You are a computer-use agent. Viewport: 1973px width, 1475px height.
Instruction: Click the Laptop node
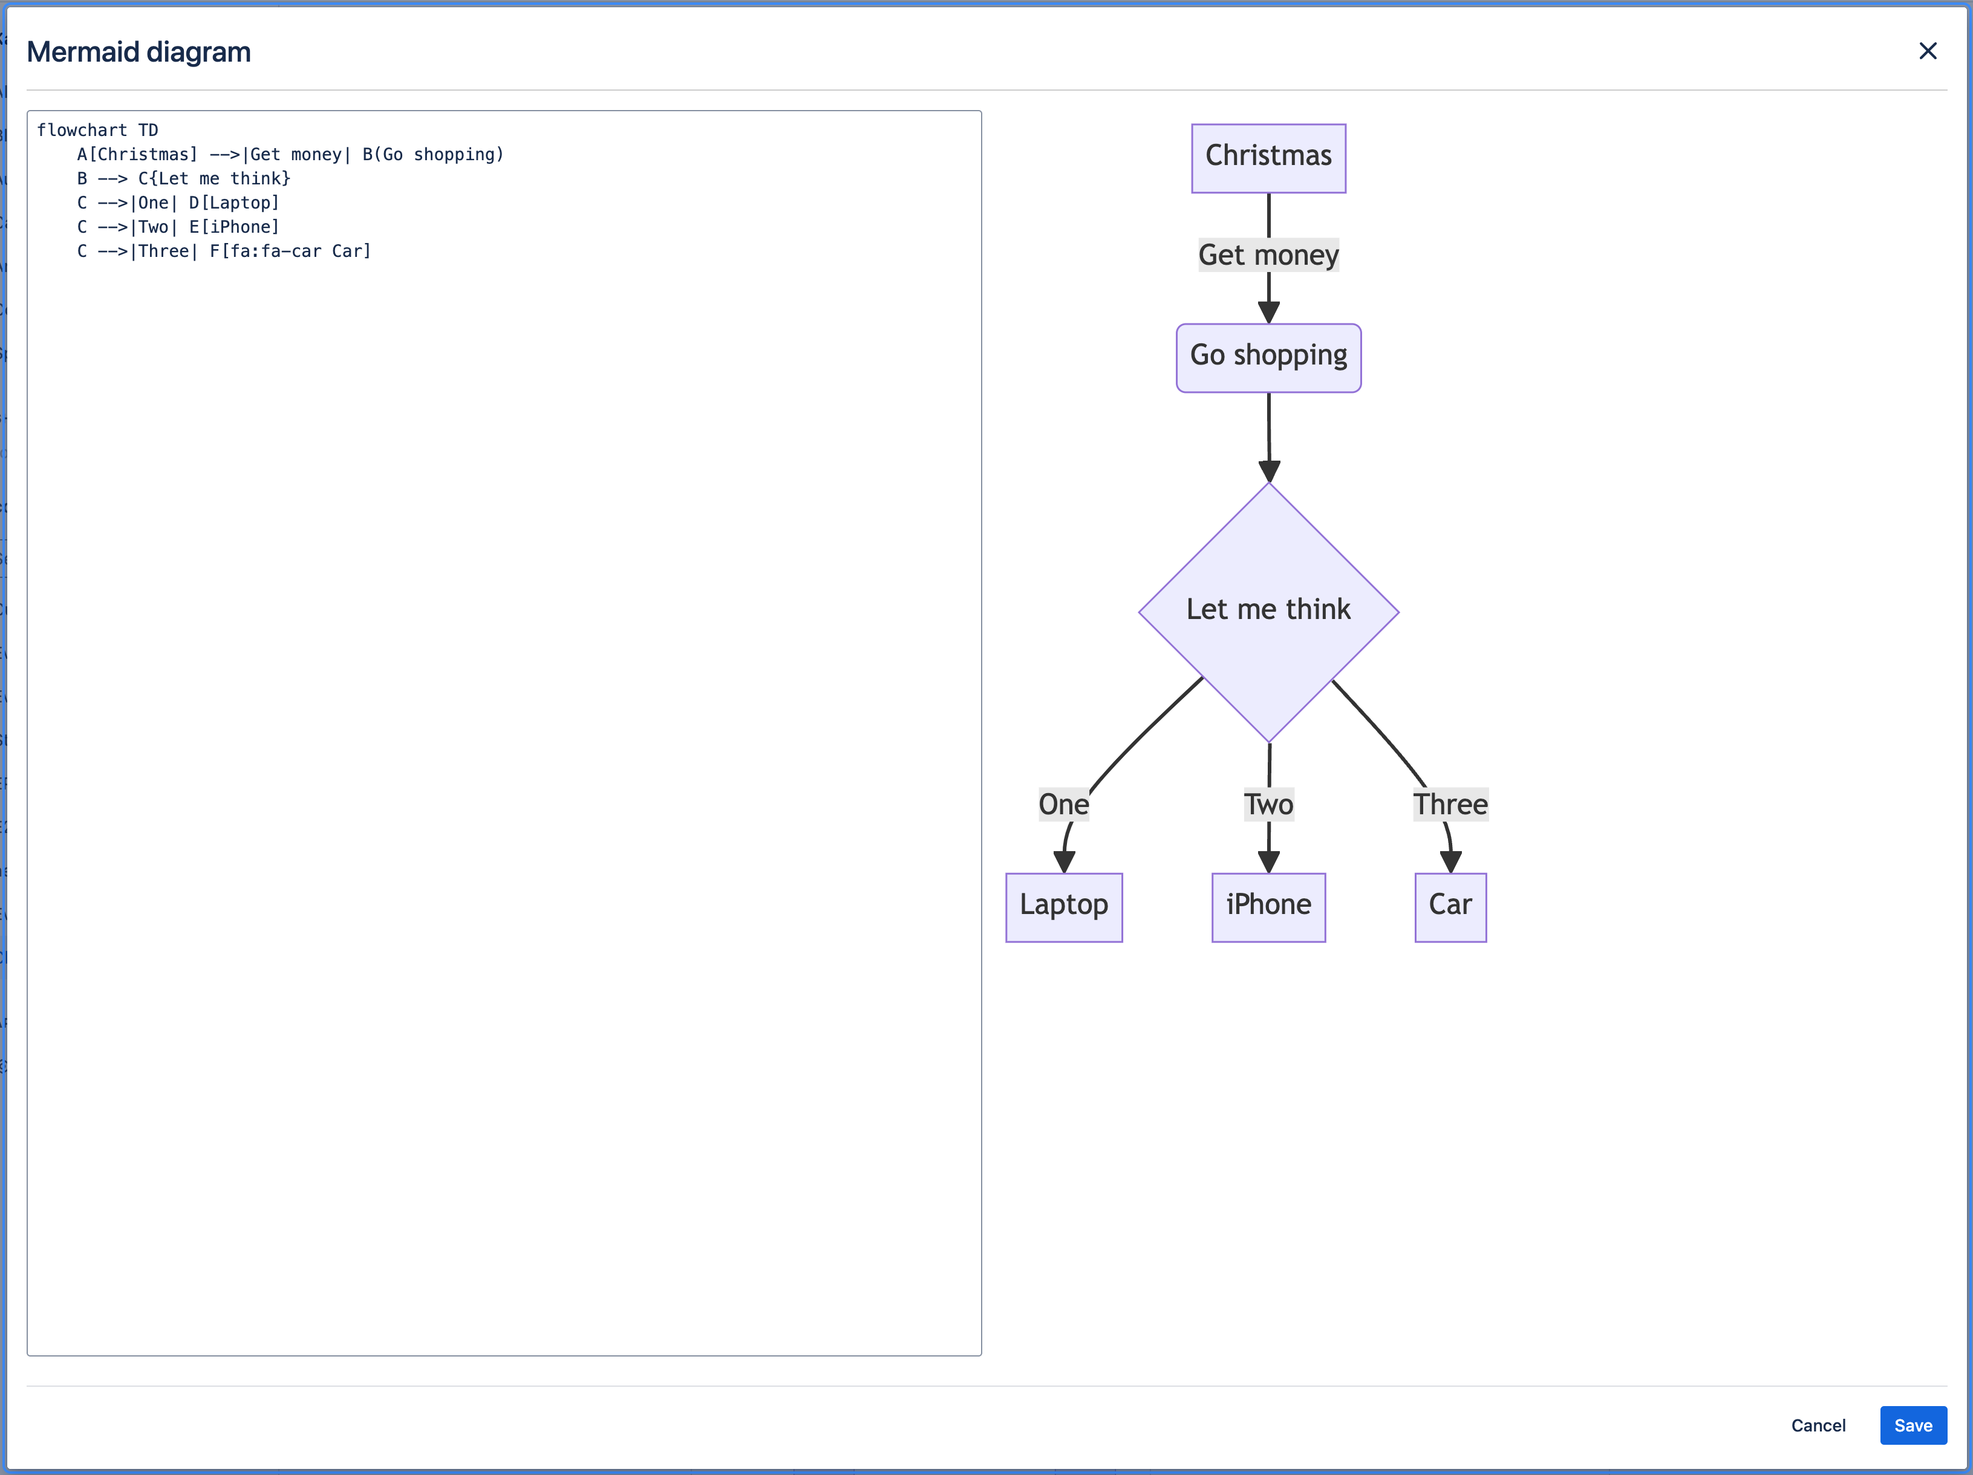[x=1063, y=906]
